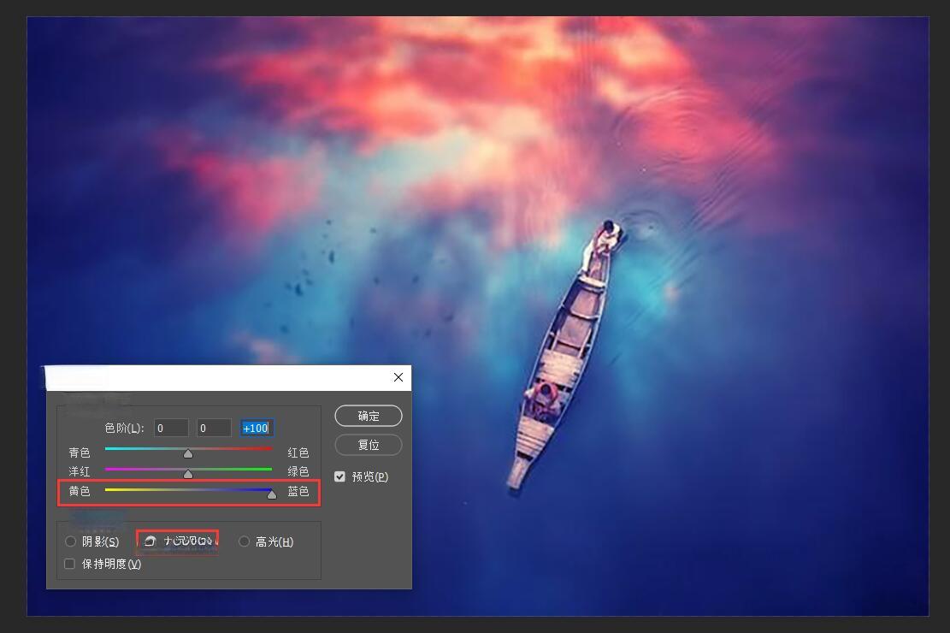Image resolution: width=950 pixels, height=633 pixels.
Task: Click the 洋红–绿色 slider handle
Action: point(188,474)
